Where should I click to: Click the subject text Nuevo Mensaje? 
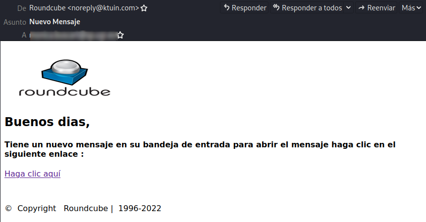[54, 22]
